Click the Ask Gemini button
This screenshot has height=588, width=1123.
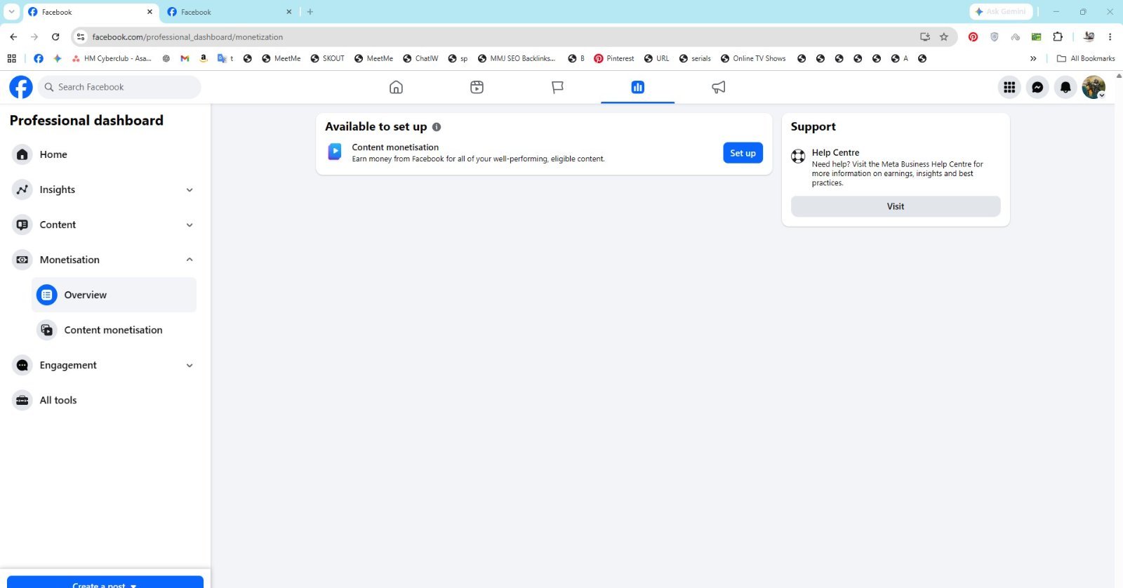coord(1000,11)
